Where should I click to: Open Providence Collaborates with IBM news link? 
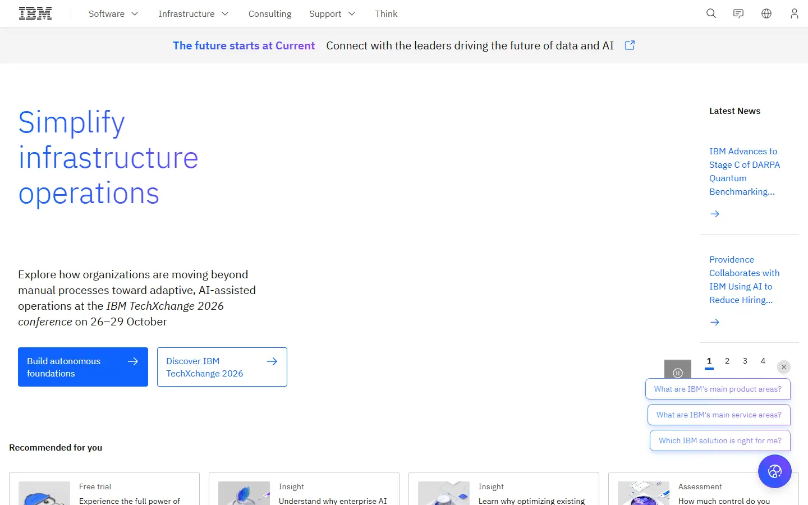[x=744, y=280]
